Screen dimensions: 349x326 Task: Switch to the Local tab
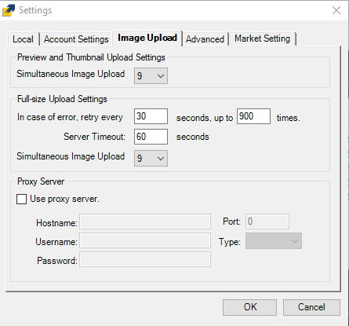click(x=23, y=39)
